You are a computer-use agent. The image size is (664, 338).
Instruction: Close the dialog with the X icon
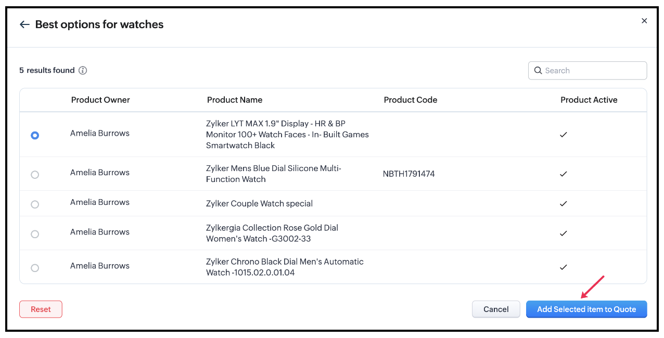click(x=644, y=21)
